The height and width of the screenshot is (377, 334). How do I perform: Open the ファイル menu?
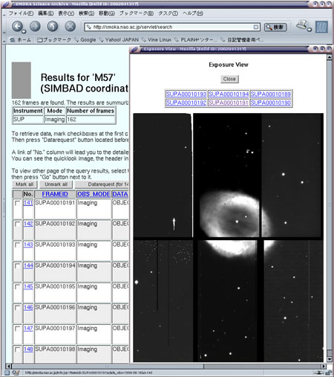click(21, 13)
